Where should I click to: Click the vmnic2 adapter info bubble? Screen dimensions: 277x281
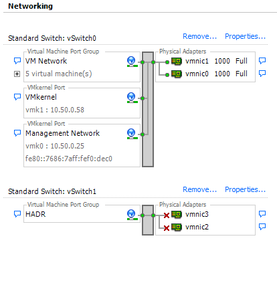coord(262,227)
